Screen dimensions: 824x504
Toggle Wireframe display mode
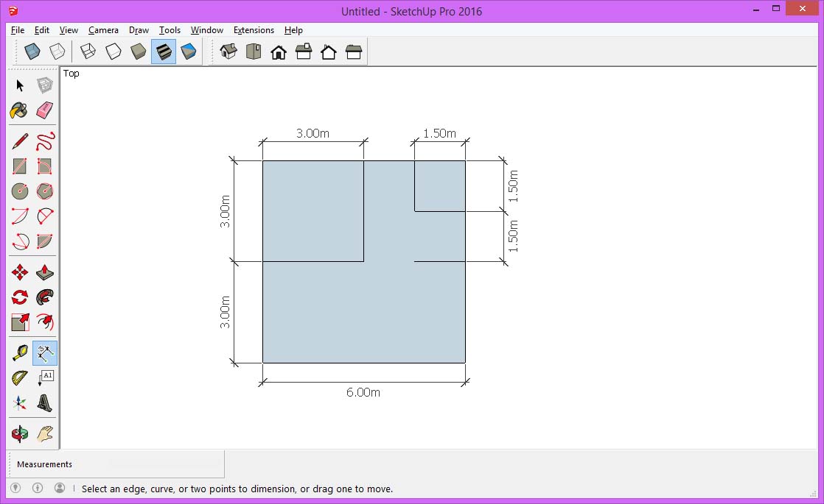click(x=89, y=52)
